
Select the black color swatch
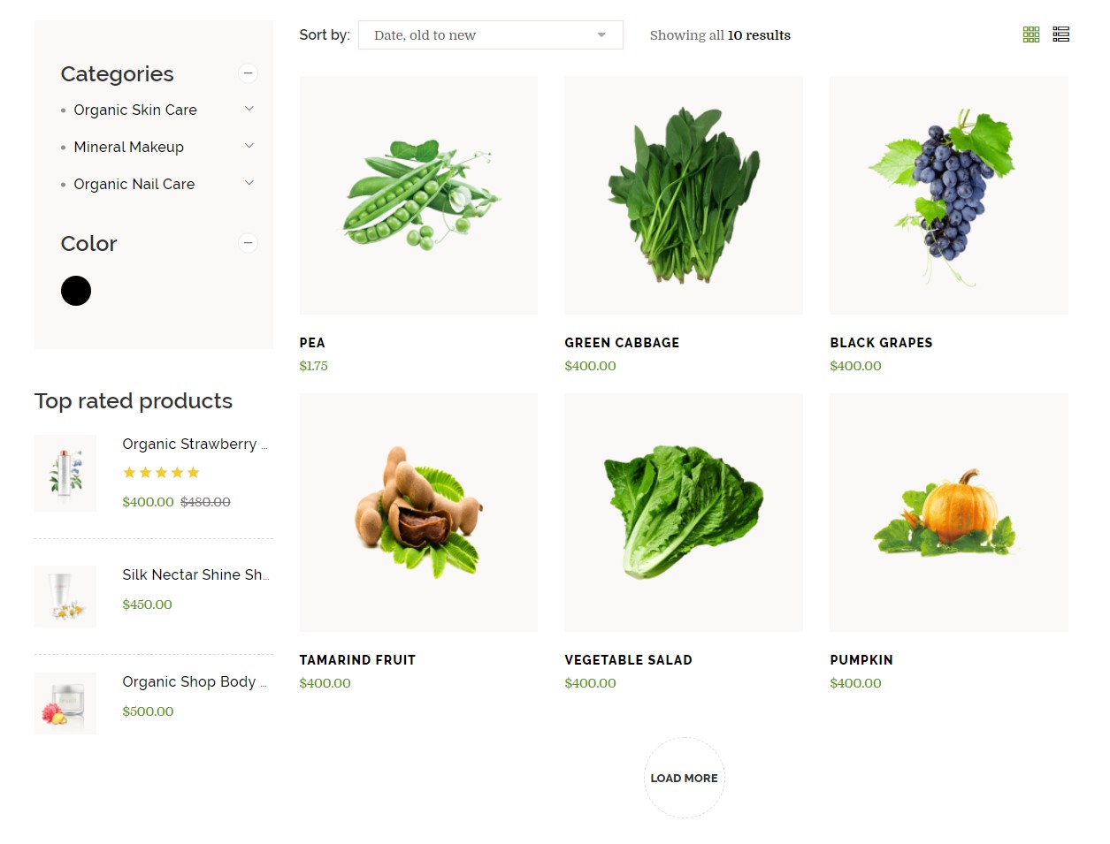(76, 291)
